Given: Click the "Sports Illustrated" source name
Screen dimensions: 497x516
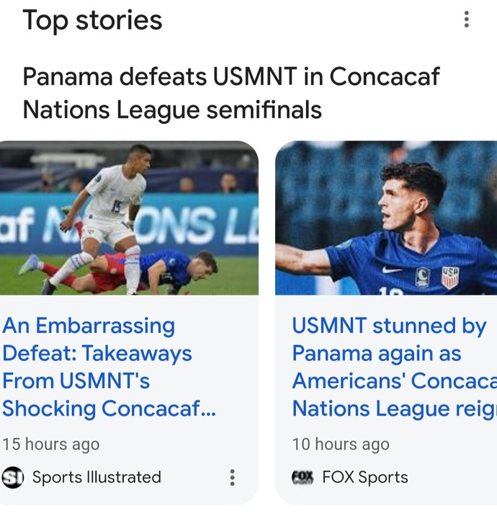Looking at the screenshot, I should tap(97, 477).
